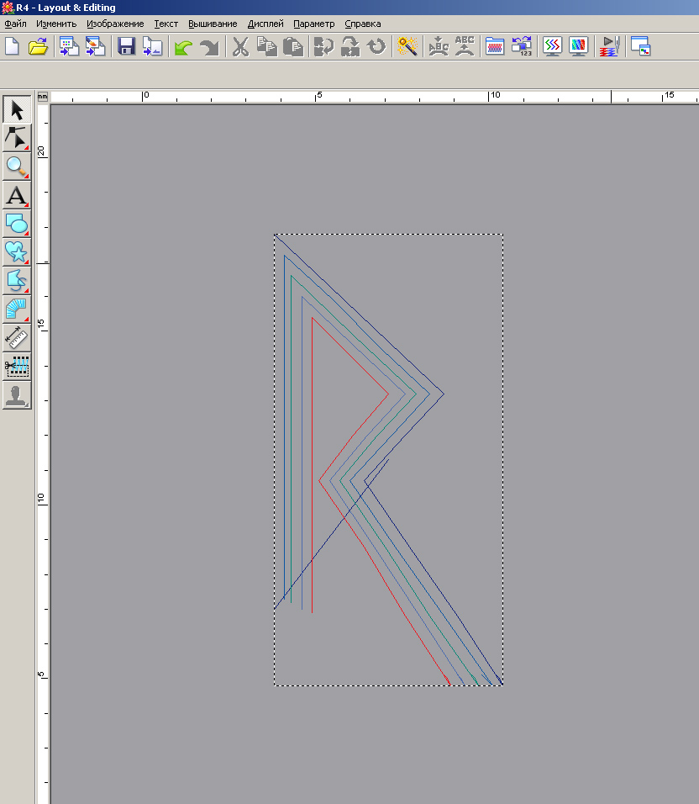Click the Save diskette icon
This screenshot has width=699, height=804.
[x=126, y=46]
